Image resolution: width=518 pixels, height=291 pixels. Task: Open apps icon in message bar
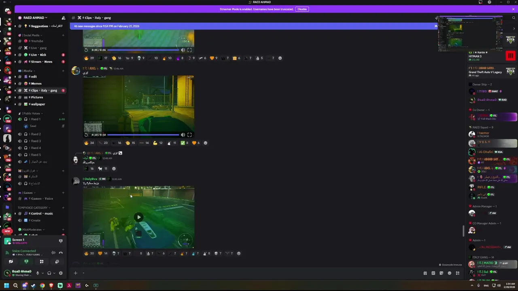458,273
